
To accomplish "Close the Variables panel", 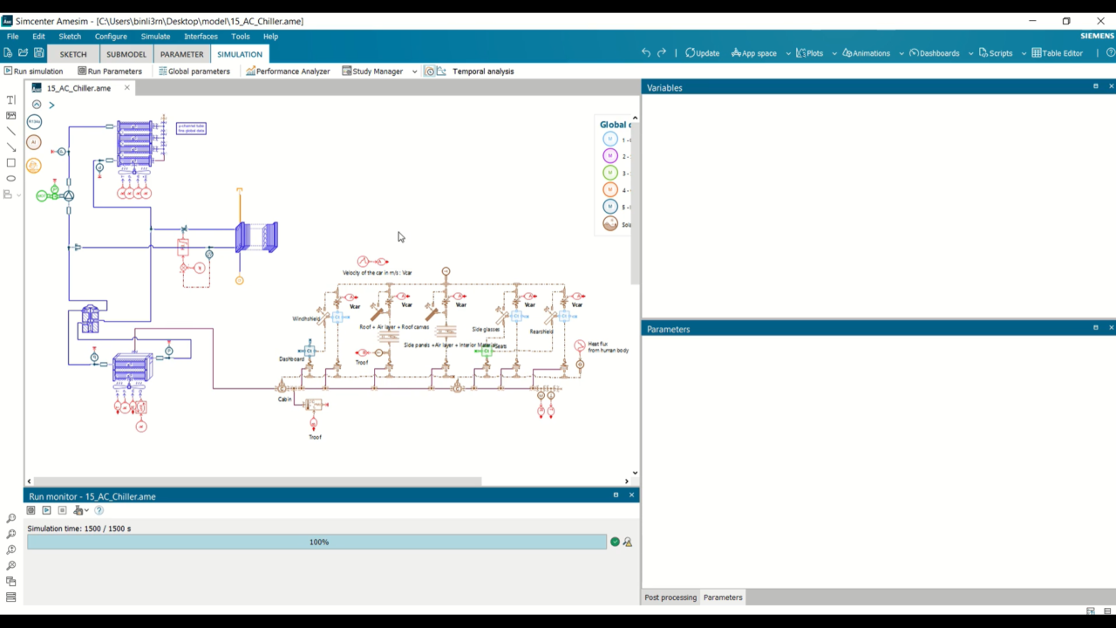I will pyautogui.click(x=1111, y=86).
